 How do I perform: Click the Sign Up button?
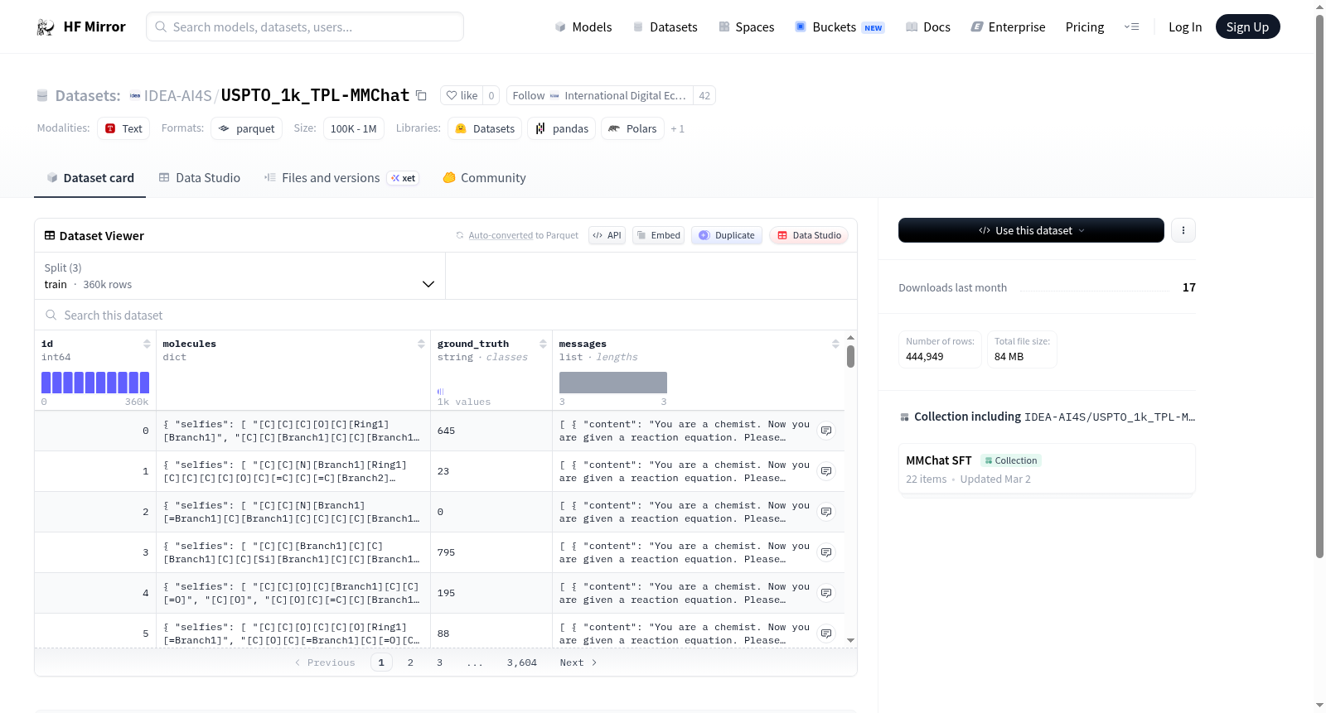click(1248, 26)
